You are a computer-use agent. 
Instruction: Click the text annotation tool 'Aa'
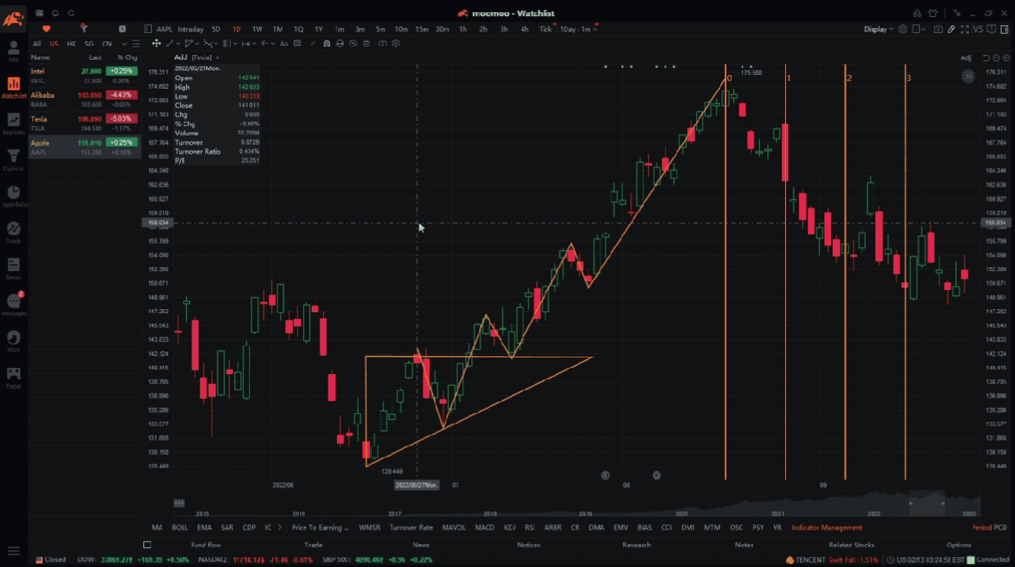(x=284, y=44)
